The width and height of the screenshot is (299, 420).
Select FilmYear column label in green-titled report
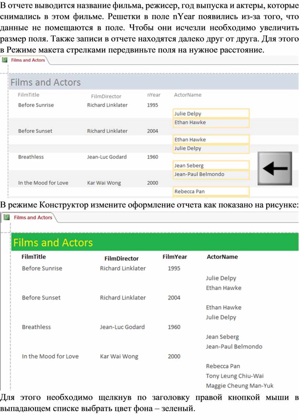pos(175,257)
